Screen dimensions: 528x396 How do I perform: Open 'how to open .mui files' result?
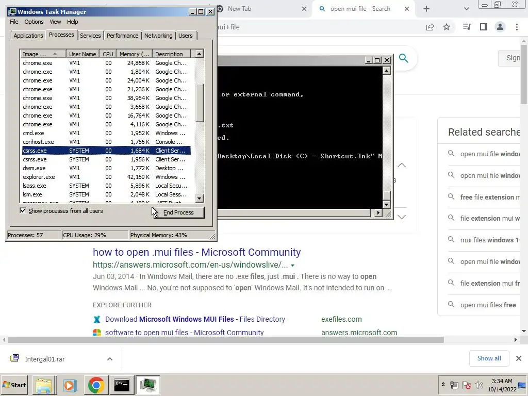tap(196, 252)
